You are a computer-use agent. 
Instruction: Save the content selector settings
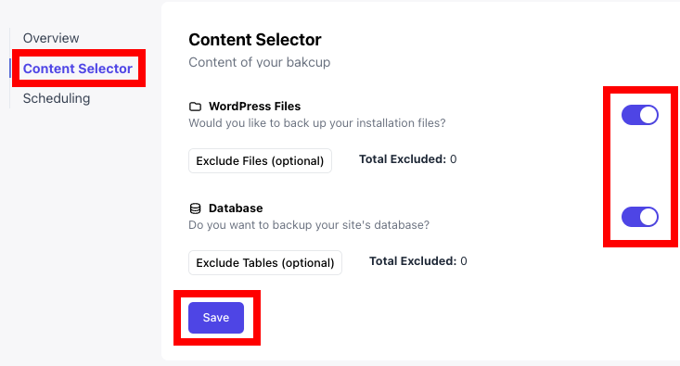pyautogui.click(x=216, y=318)
